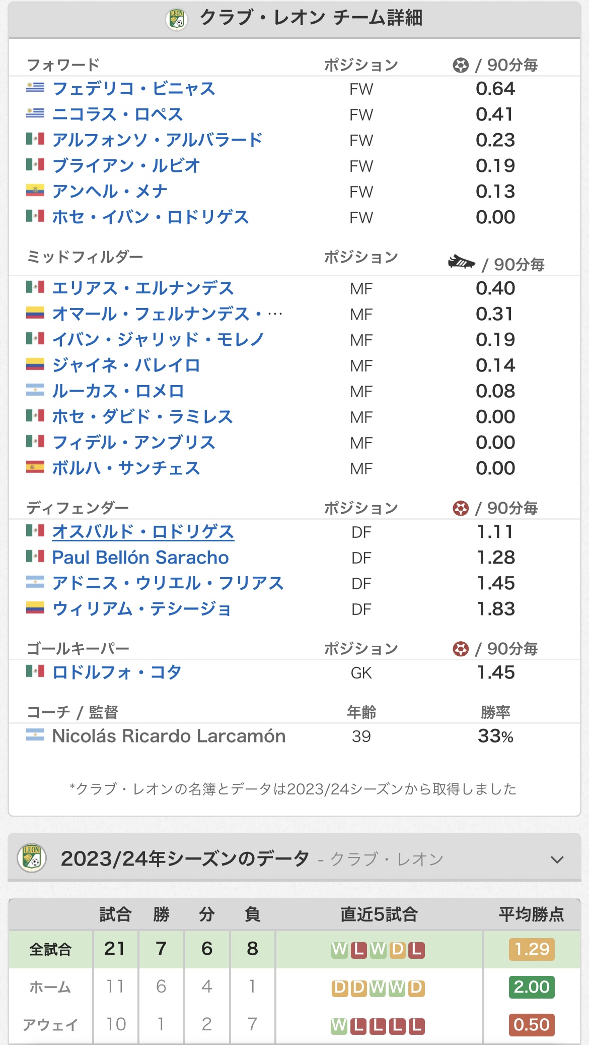
Task: Click the red ball icon in the goalkeeper header
Action: pyautogui.click(x=460, y=649)
